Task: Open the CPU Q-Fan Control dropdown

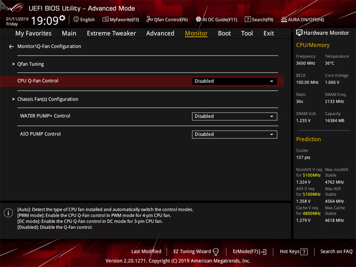Action: [234, 81]
